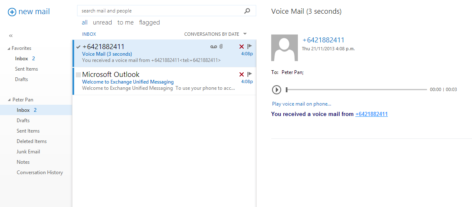Delete the voice mail message from +6421882411
This screenshot has height=207, width=472.
click(x=242, y=47)
